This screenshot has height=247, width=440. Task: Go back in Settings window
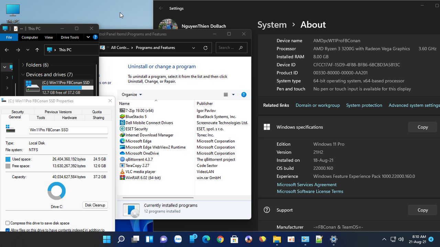coord(161,8)
